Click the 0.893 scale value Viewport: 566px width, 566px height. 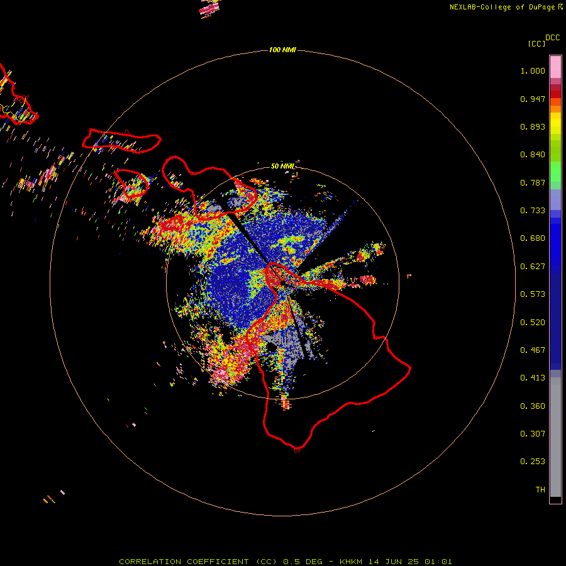[x=533, y=126]
